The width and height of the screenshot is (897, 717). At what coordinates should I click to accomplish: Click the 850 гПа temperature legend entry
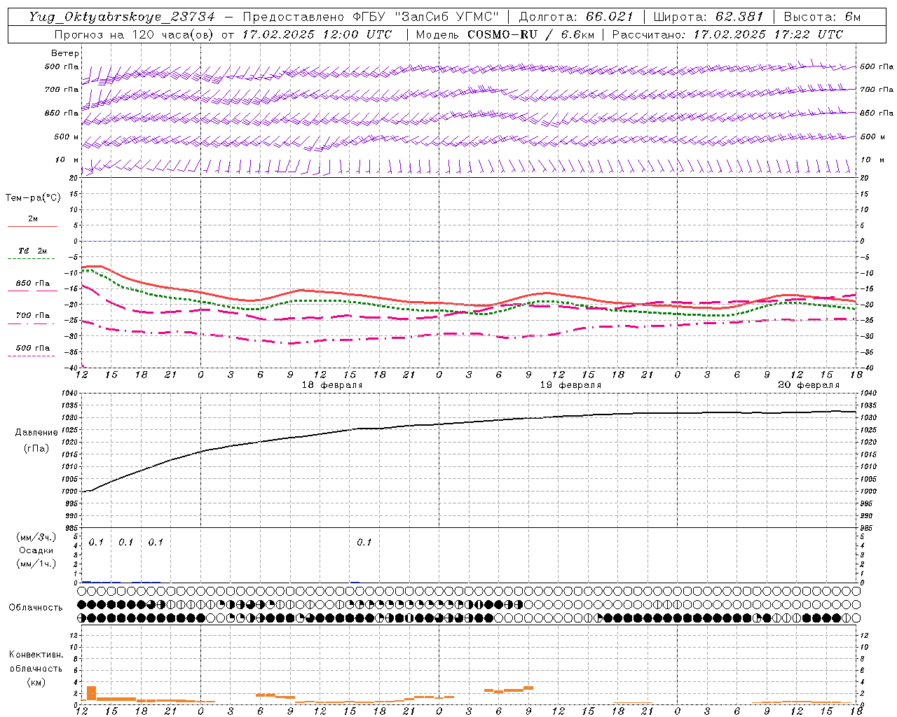tap(32, 284)
